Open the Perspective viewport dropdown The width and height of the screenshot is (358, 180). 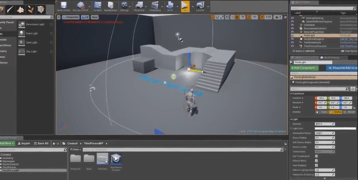tap(71, 17)
